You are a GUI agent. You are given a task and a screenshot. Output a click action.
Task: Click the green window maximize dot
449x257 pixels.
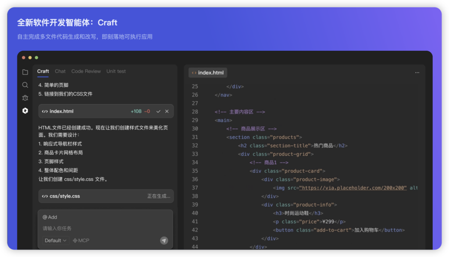pyautogui.click(x=36, y=57)
